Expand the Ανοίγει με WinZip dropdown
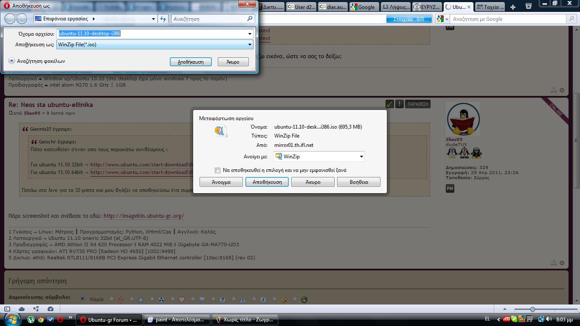Image resolution: width=580 pixels, height=326 pixels. [319, 156]
